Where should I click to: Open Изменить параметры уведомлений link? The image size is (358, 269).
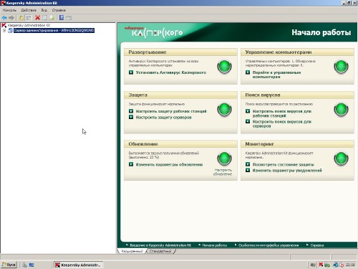(287, 170)
